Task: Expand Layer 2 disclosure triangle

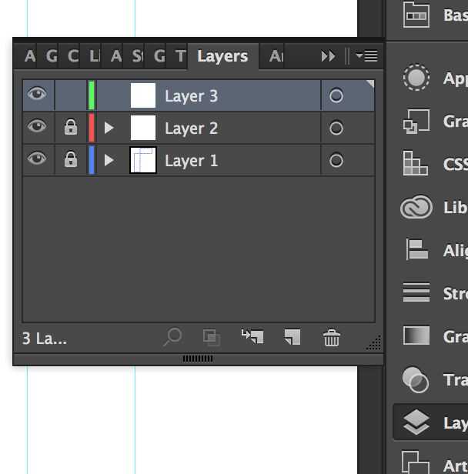Action: pos(109,128)
